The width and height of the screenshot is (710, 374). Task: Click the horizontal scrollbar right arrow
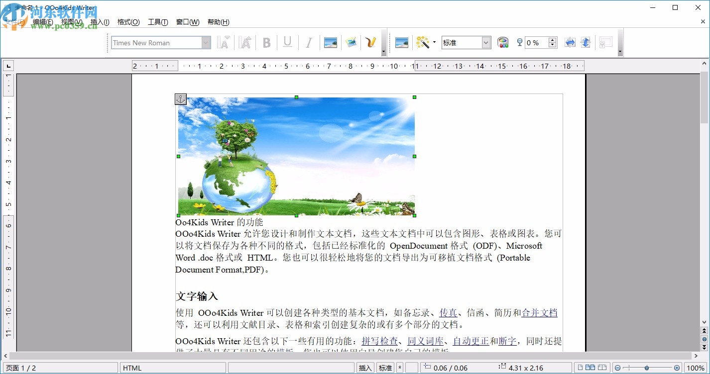coord(696,356)
